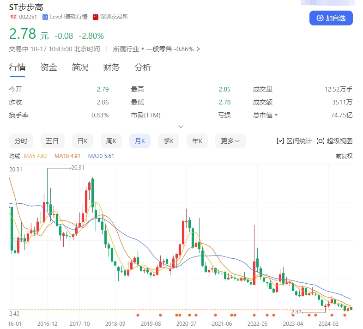
Task: Click the L1 Level1 quote icon
Action: 45,17
